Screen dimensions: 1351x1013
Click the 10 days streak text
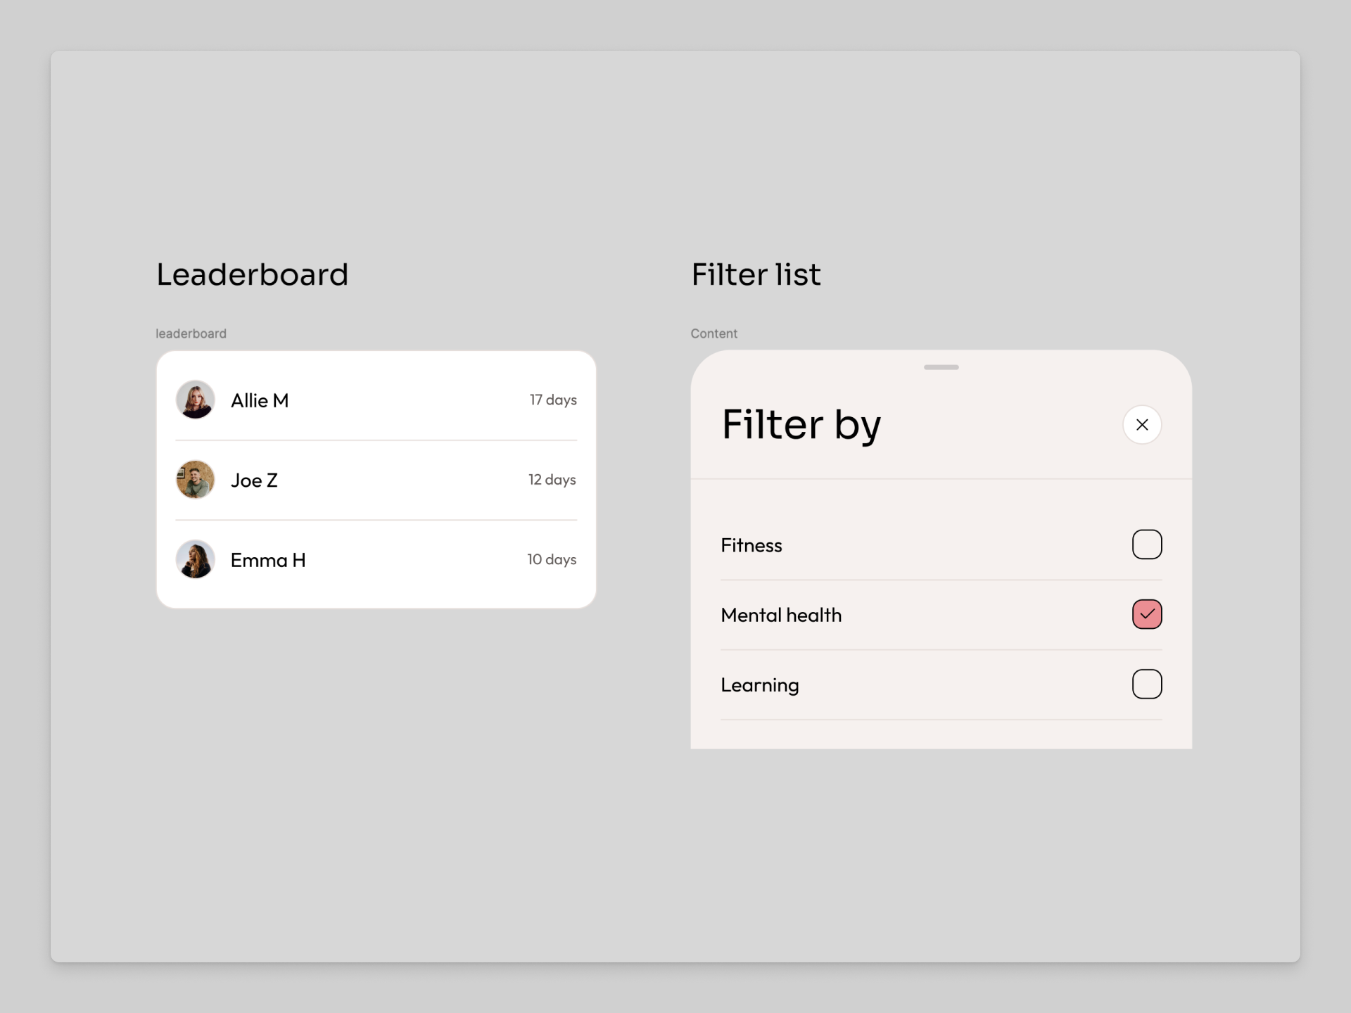[552, 560]
